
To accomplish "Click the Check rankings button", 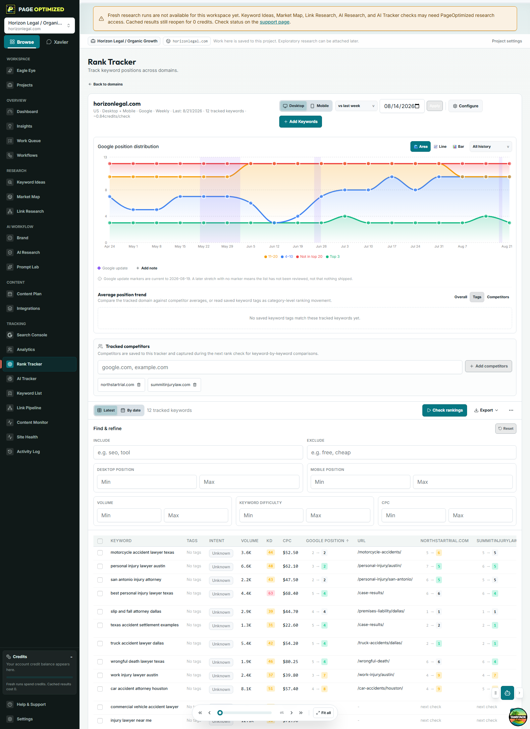I will tap(445, 410).
